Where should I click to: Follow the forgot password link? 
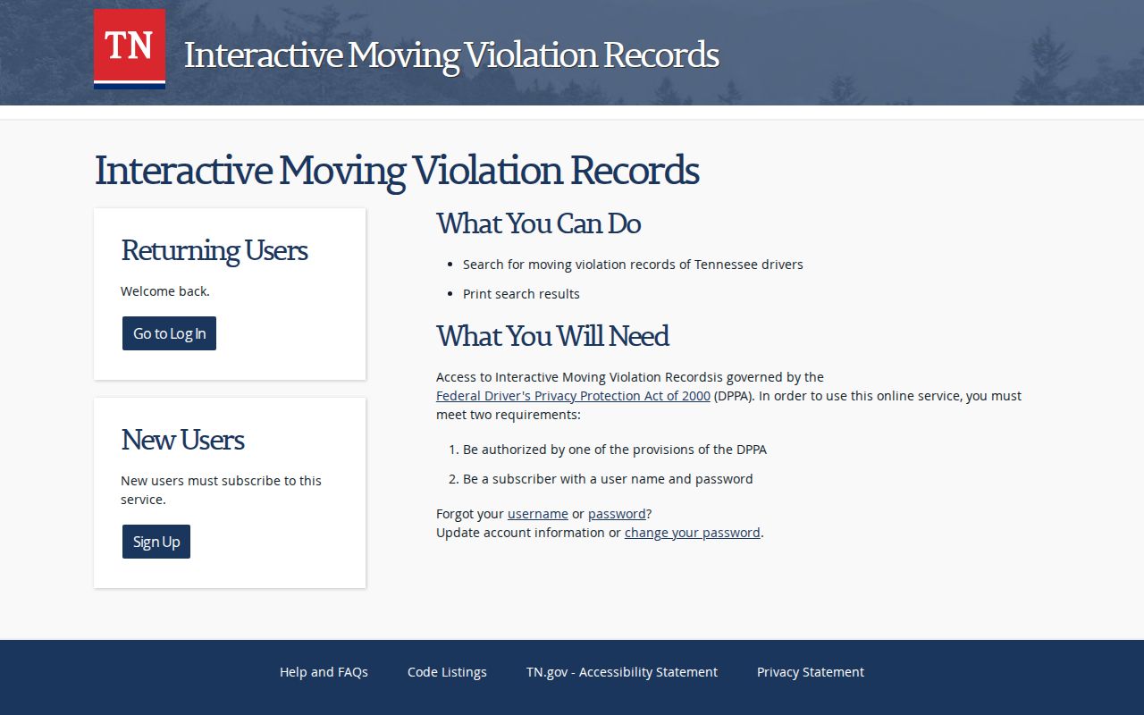click(617, 514)
